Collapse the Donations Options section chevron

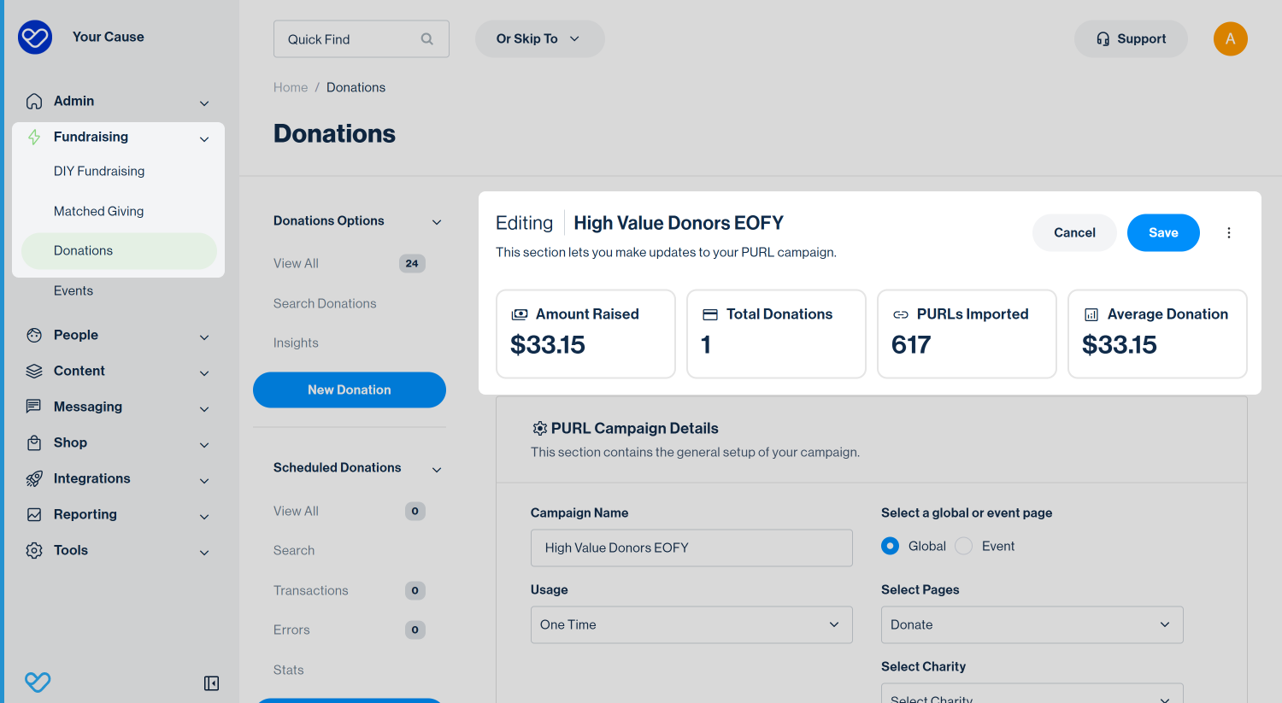click(437, 222)
